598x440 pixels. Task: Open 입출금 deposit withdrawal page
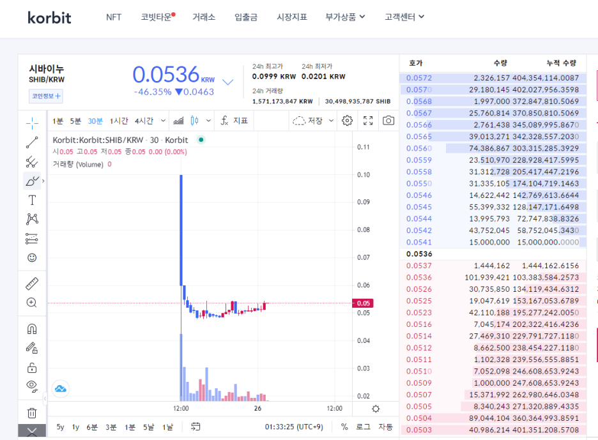246,17
